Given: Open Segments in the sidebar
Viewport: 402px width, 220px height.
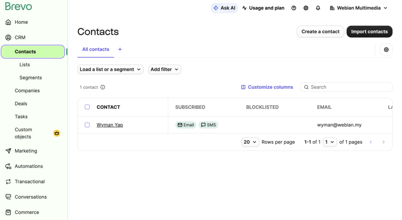Looking at the screenshot, I should [x=31, y=78].
